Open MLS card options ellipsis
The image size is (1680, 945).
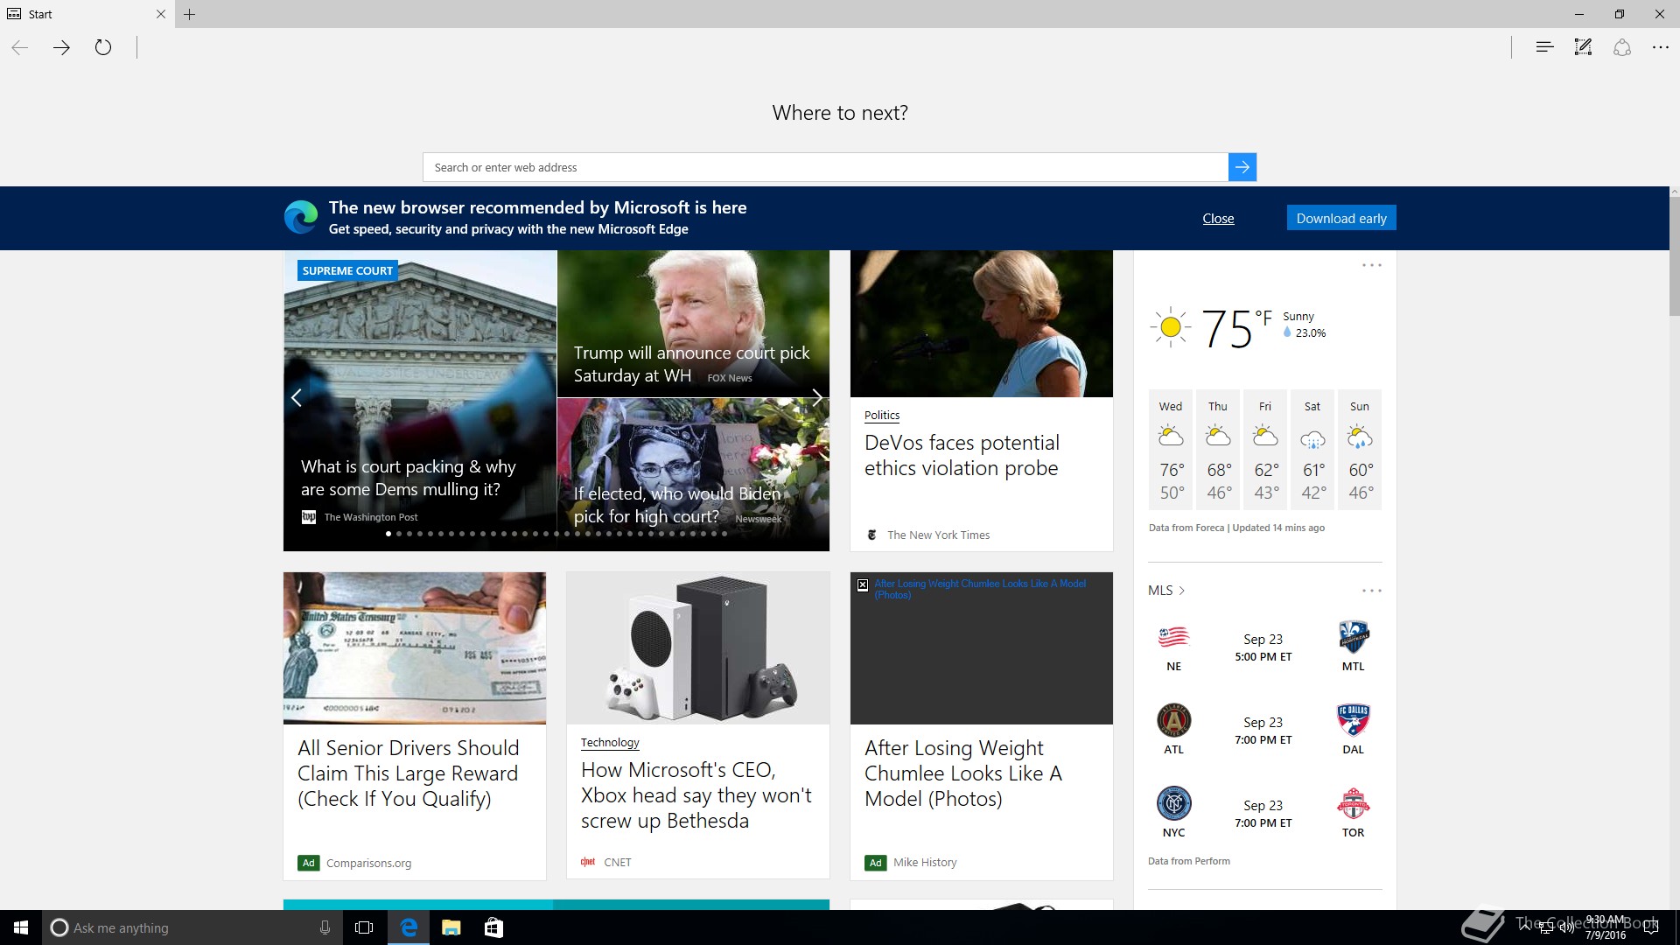pyautogui.click(x=1371, y=591)
